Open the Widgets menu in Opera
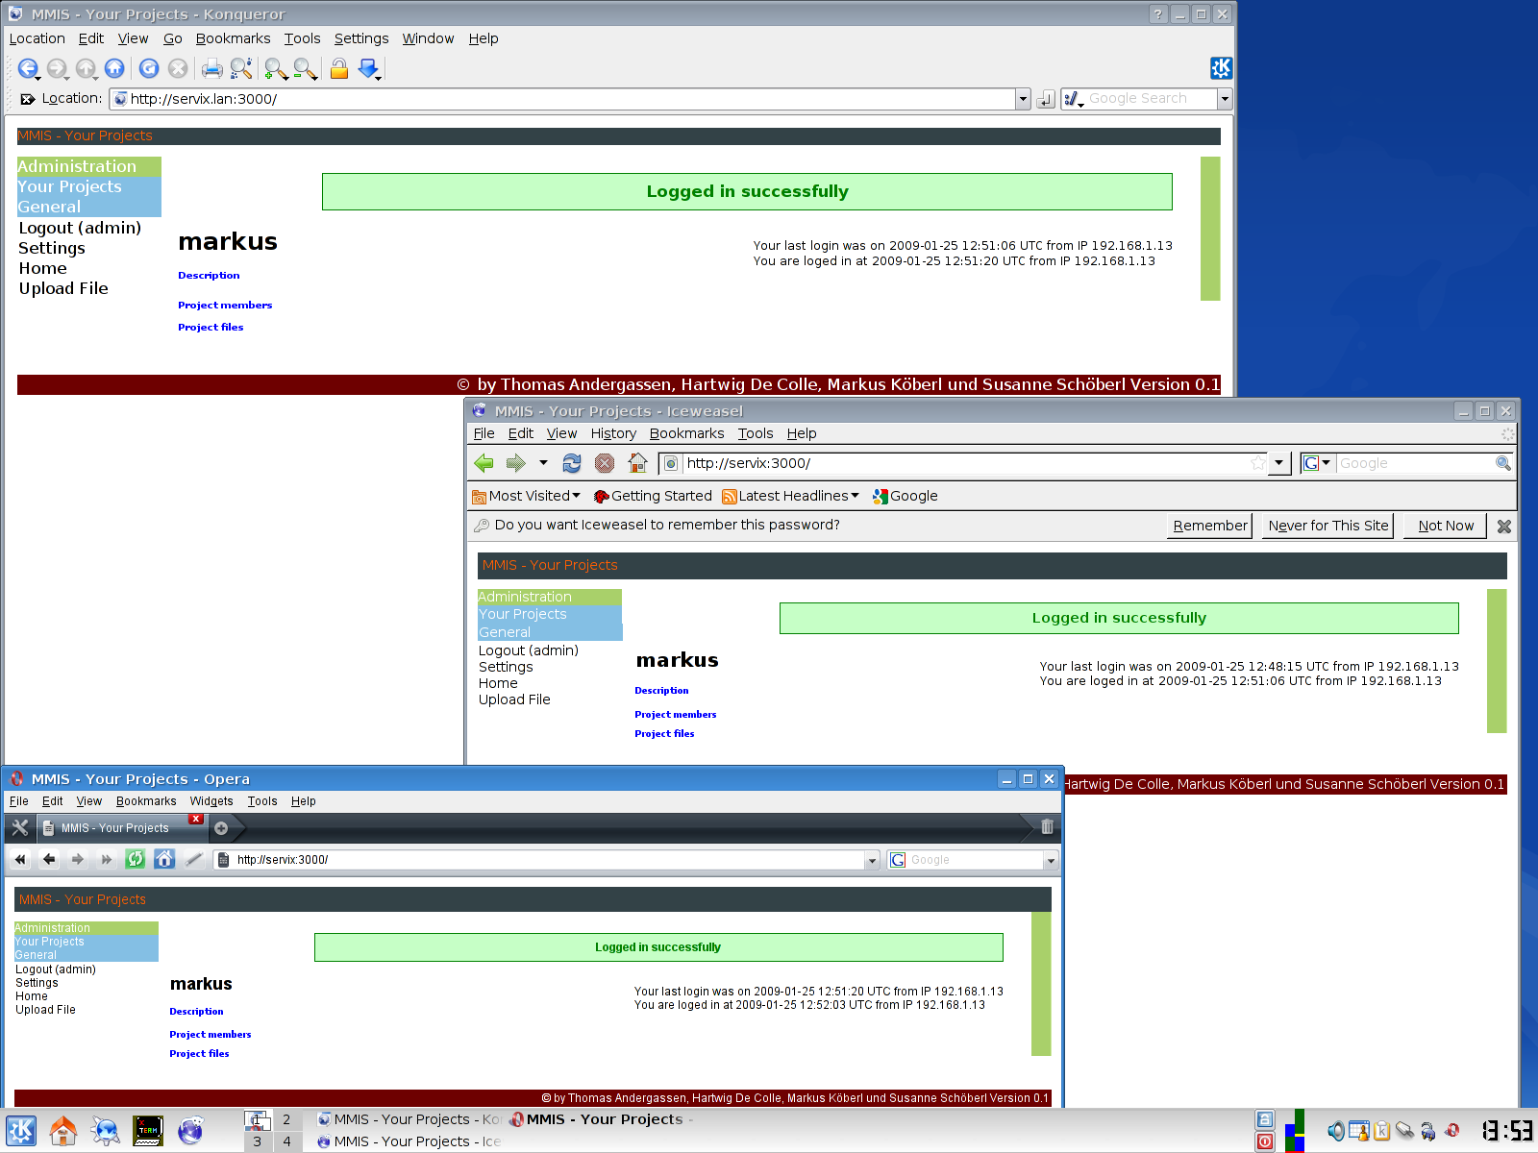Image resolution: width=1538 pixels, height=1153 pixels. click(211, 801)
